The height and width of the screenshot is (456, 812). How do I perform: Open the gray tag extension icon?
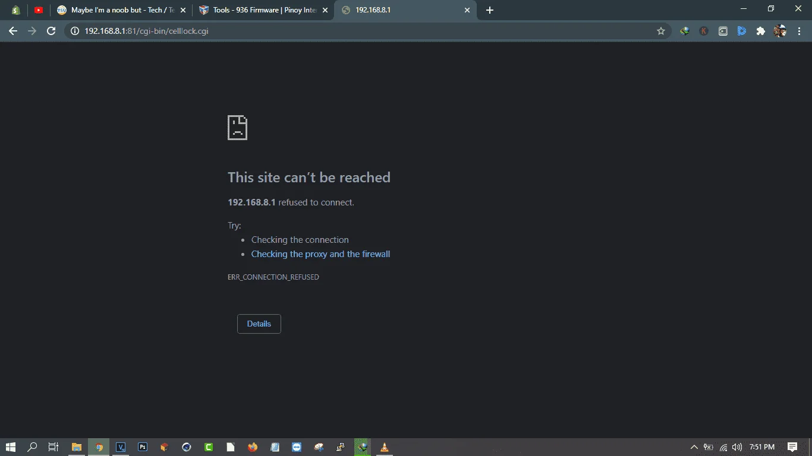point(723,31)
